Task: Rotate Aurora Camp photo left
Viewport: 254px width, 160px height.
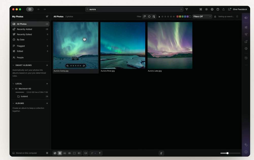Action: coord(68,66)
